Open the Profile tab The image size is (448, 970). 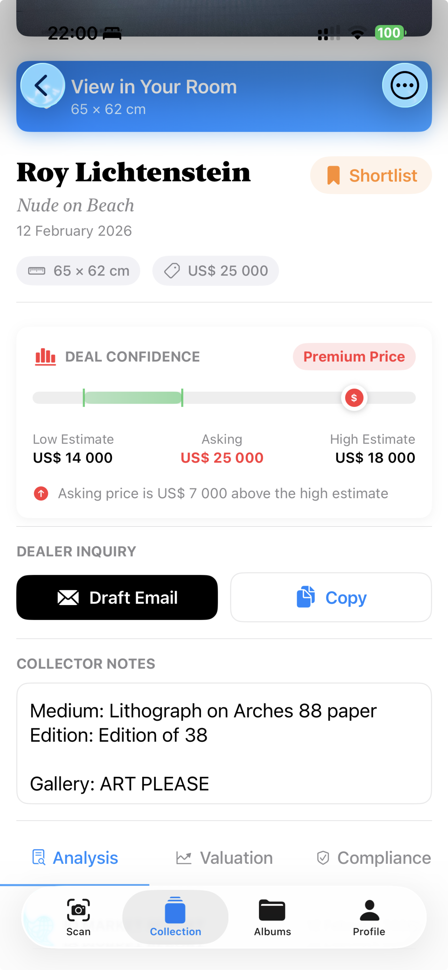pyautogui.click(x=369, y=917)
